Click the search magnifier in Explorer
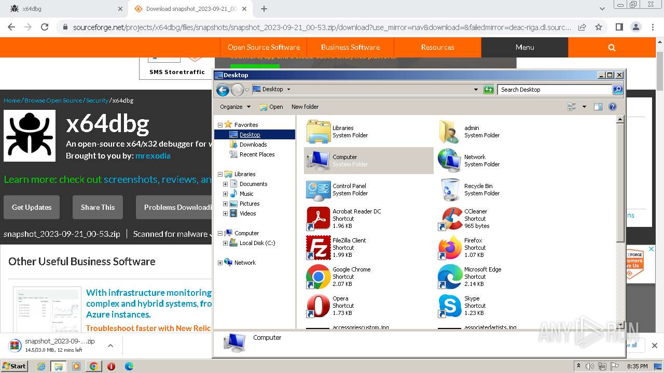Image resolution: width=664 pixels, height=373 pixels. click(618, 90)
